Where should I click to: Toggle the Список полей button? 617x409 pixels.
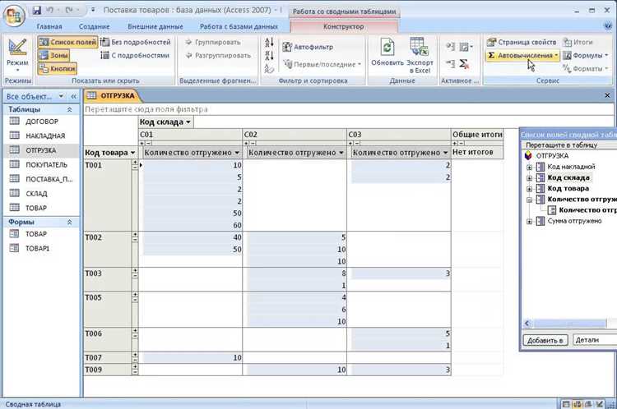click(68, 42)
